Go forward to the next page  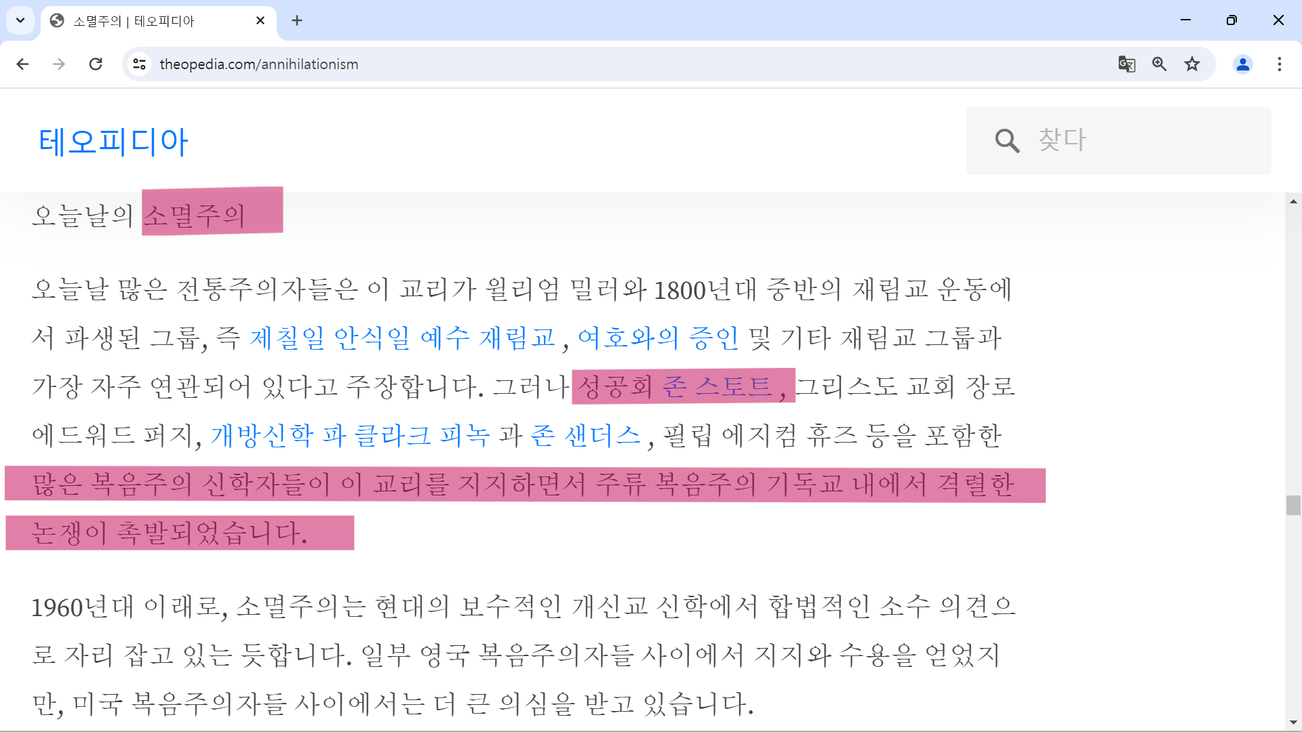59,64
